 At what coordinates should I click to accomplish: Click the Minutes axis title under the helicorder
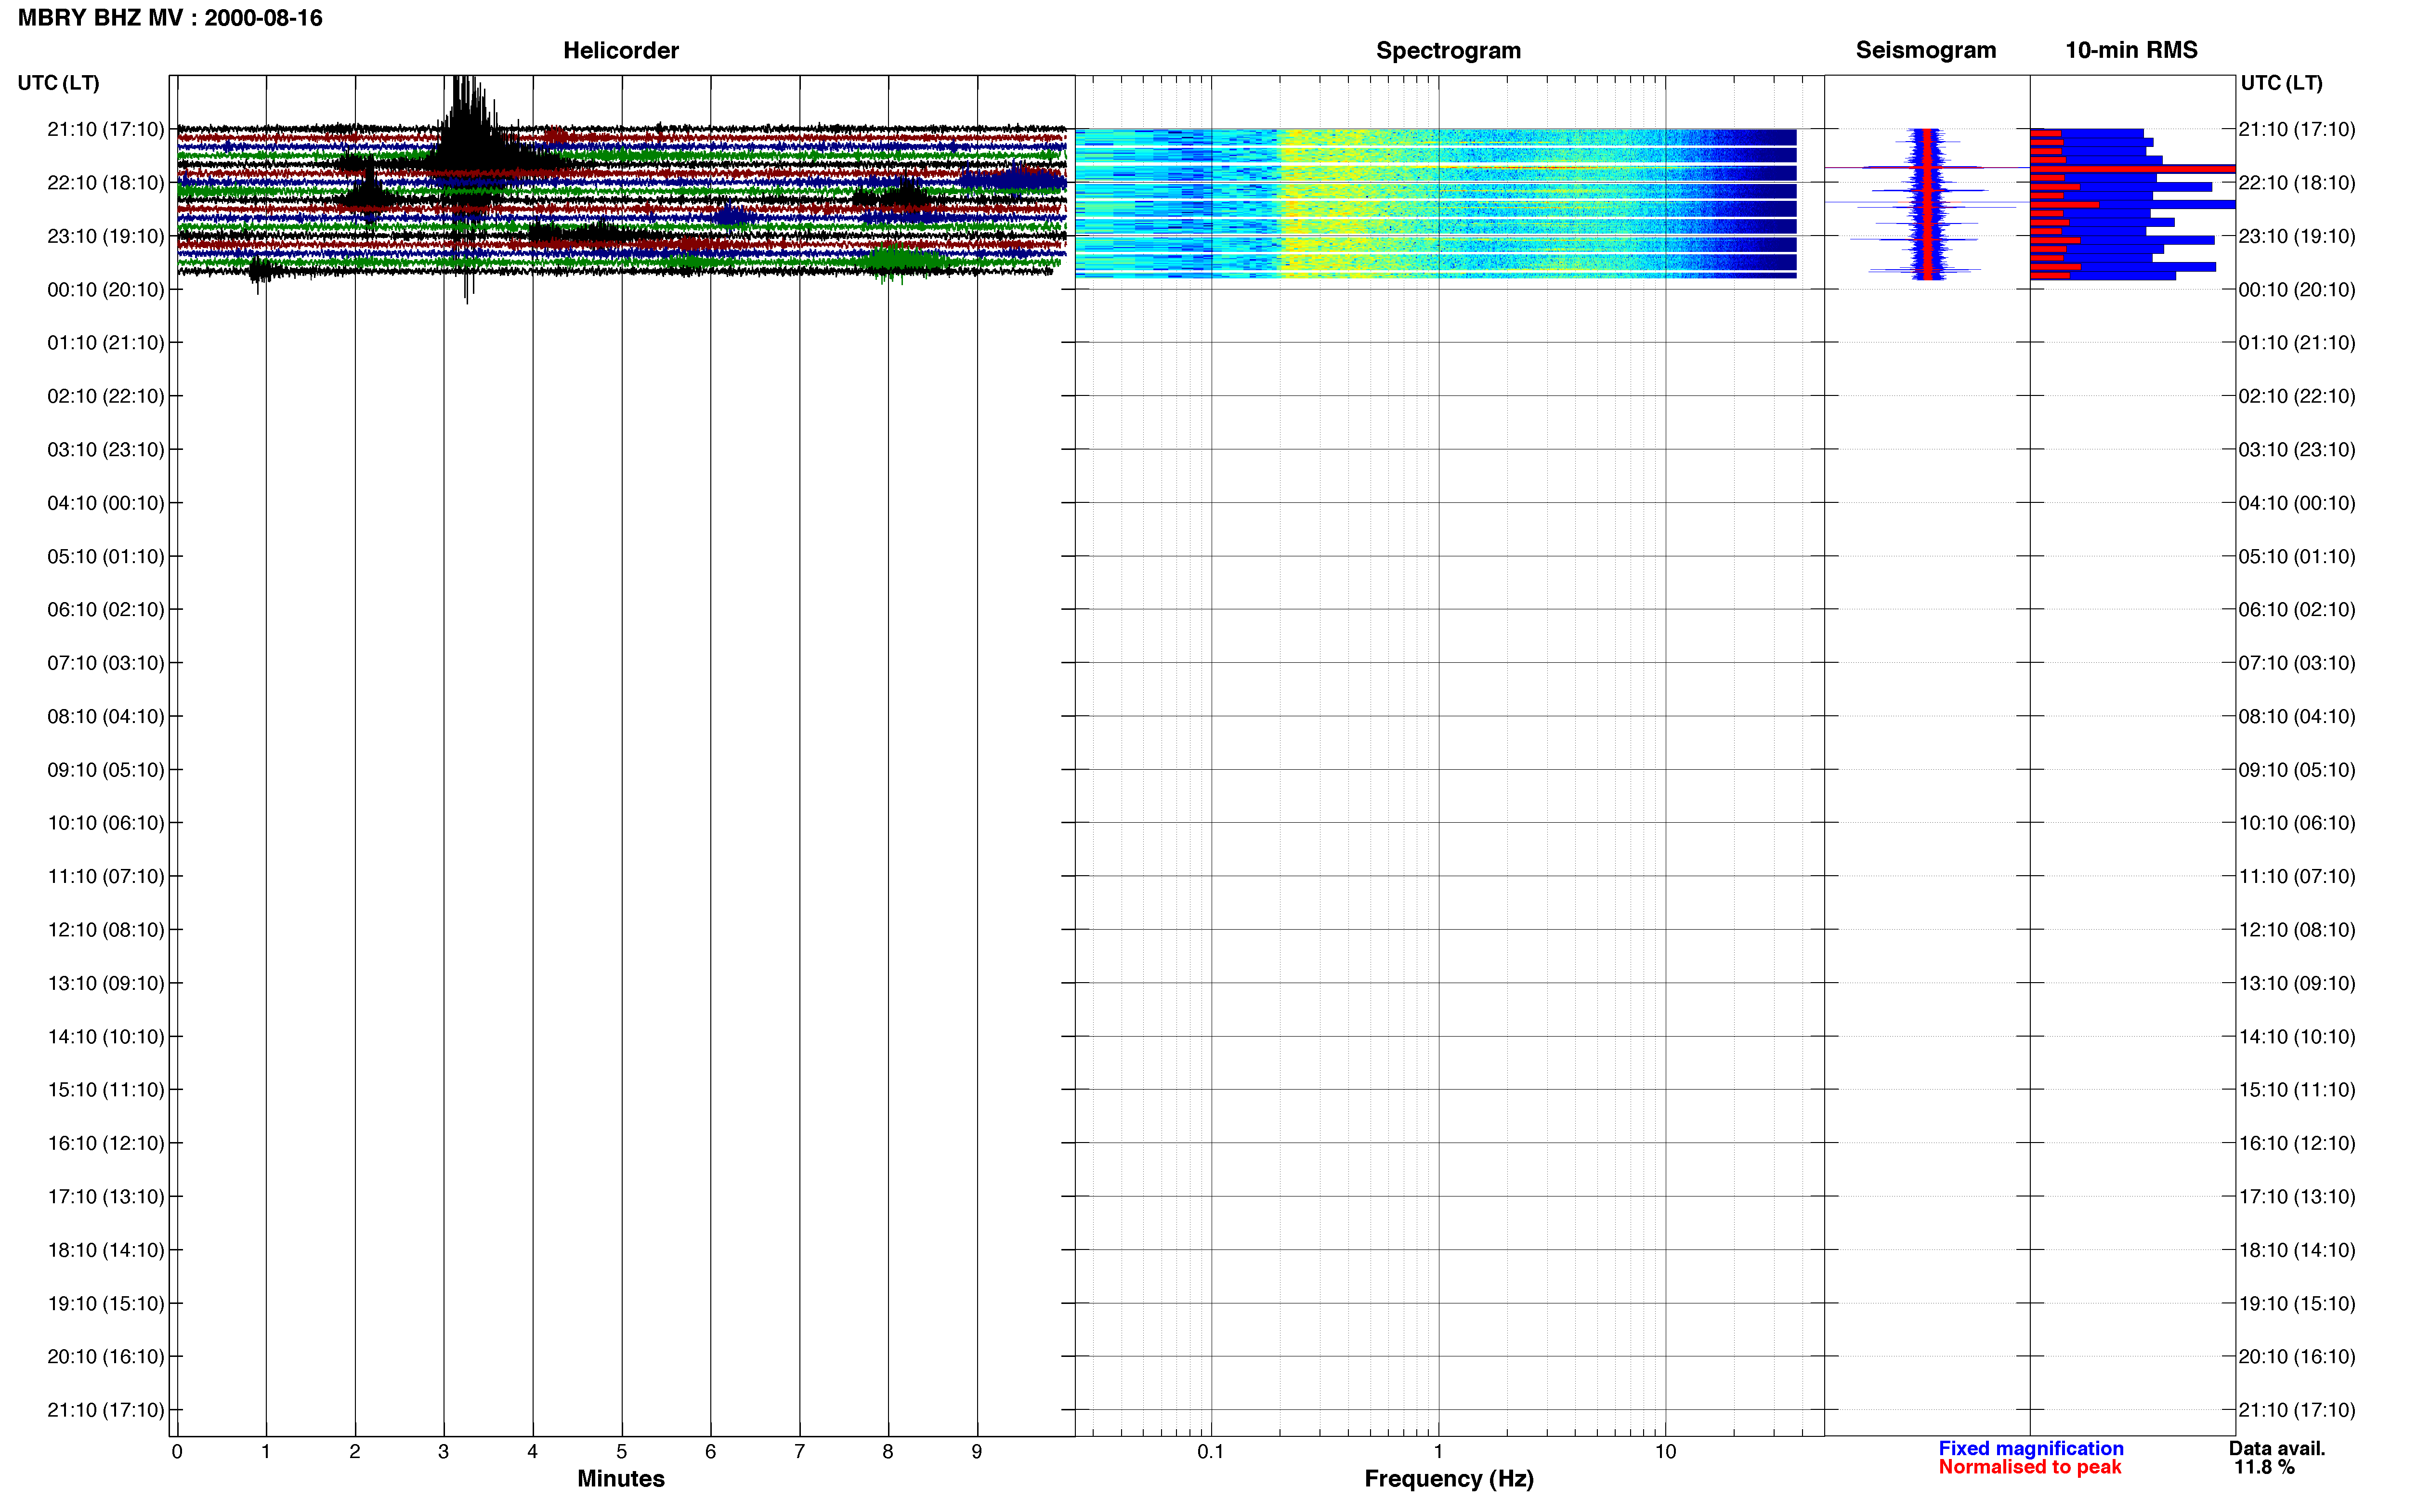[621, 1479]
